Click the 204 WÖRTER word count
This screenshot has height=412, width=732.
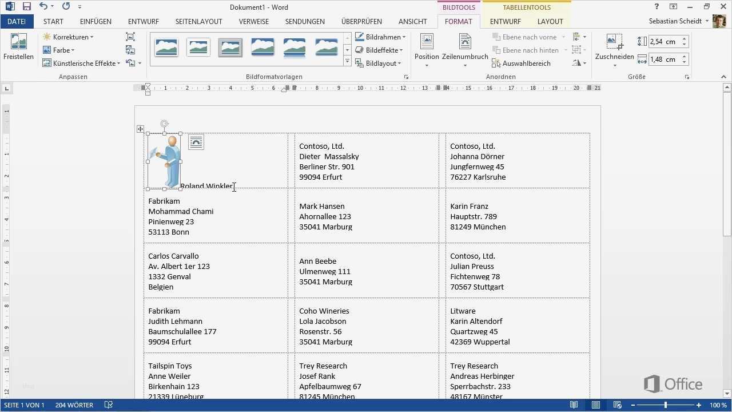(x=73, y=405)
